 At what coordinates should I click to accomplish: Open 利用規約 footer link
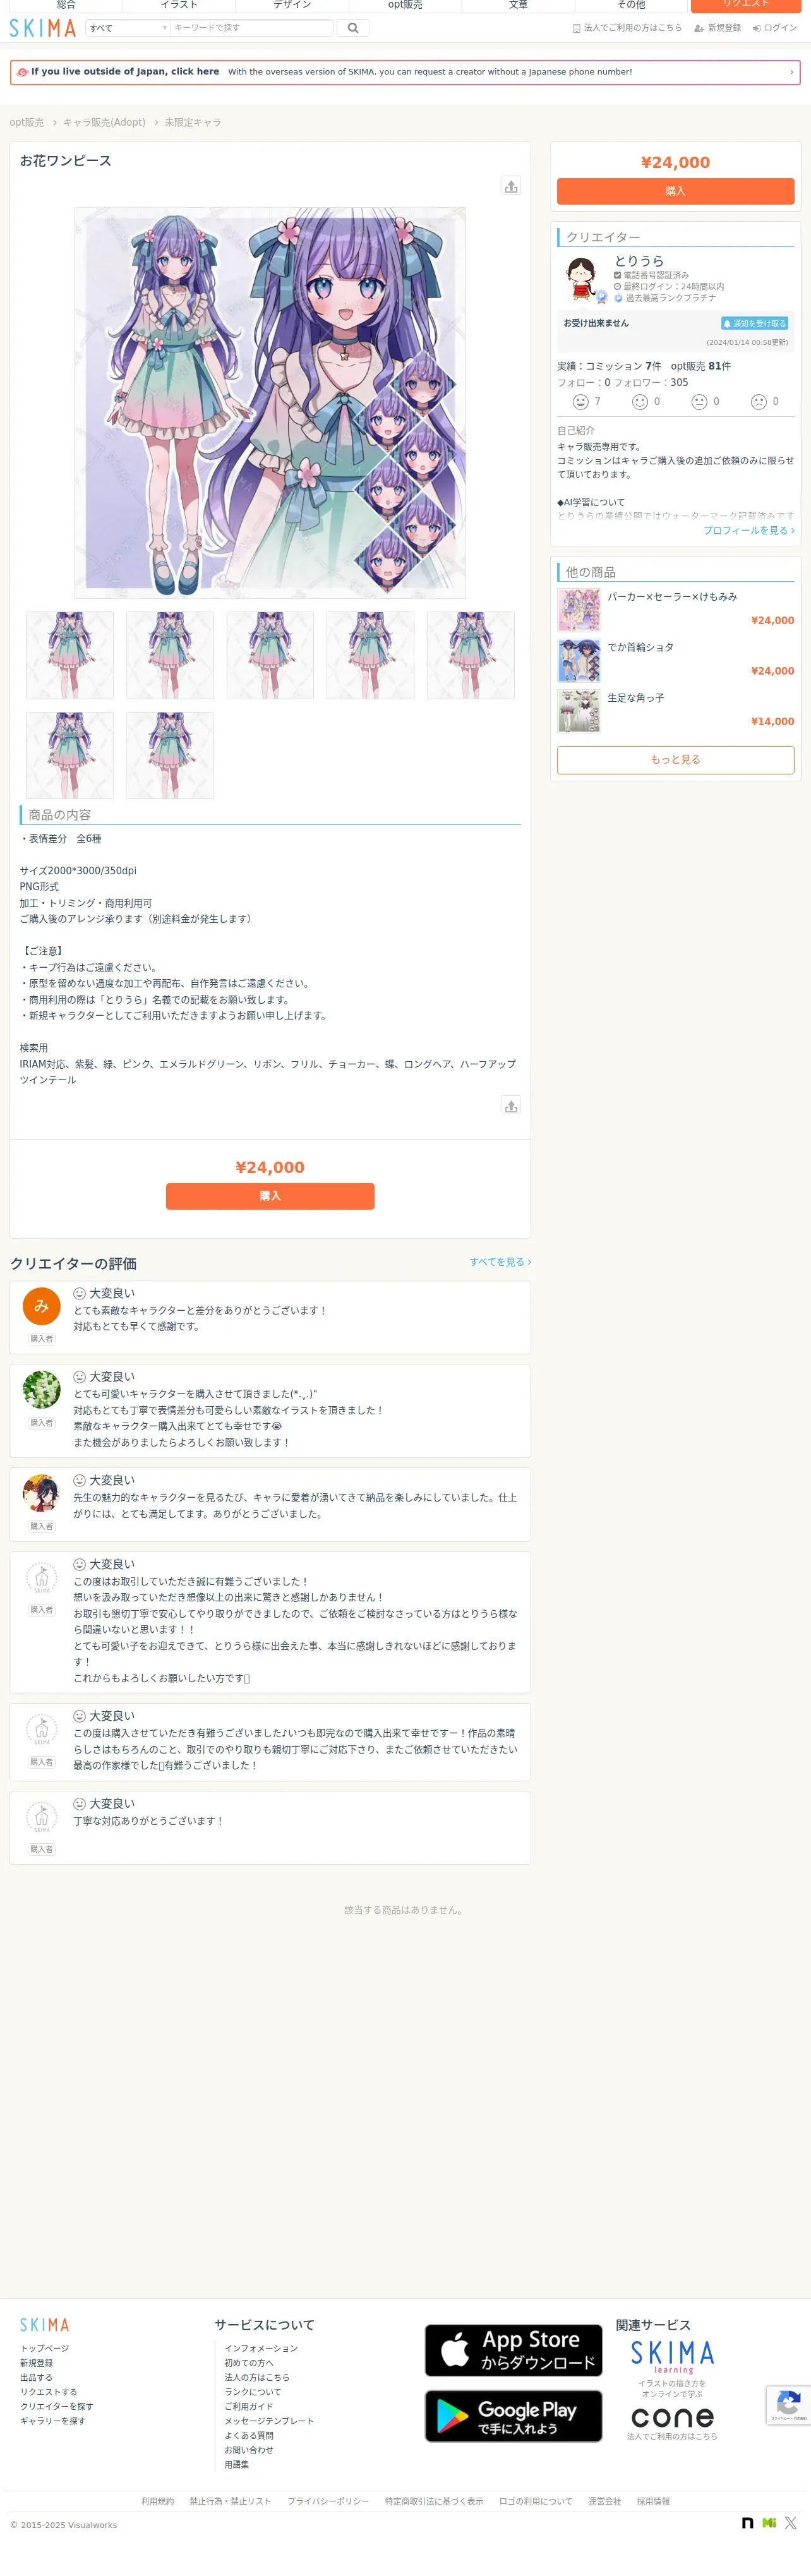(157, 2501)
